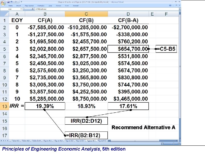Viewport: 205px width, 154px height.
Task: Switch to Figure 8.1 sheet tab
Action: 48,141
